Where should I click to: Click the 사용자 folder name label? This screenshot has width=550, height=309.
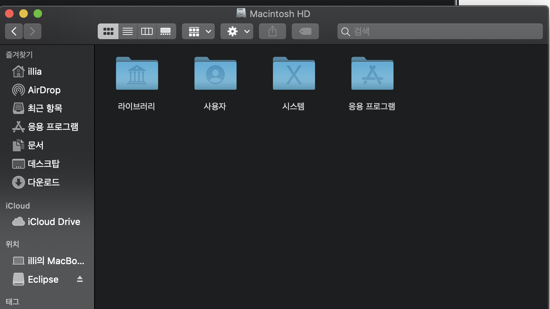[x=215, y=106]
